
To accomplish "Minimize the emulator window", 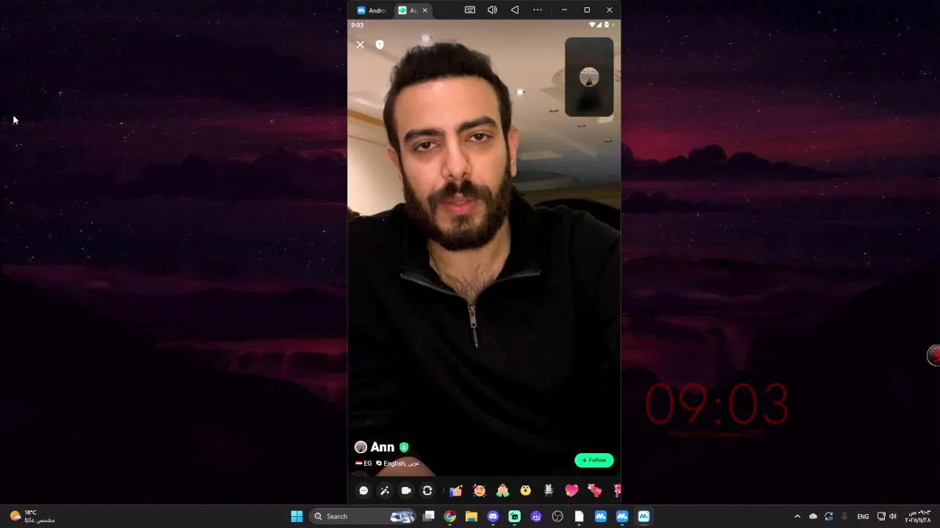I will (564, 10).
